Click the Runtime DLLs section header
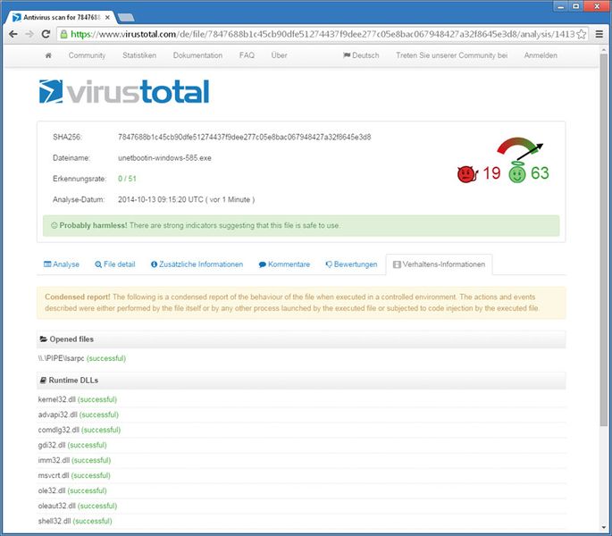This screenshot has height=536, width=612. coord(301,381)
